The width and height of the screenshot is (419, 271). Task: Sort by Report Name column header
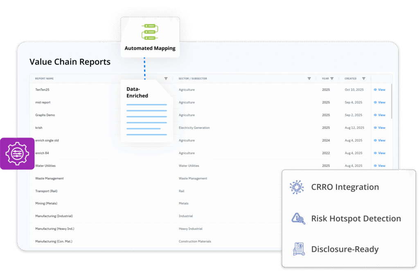tap(44, 78)
